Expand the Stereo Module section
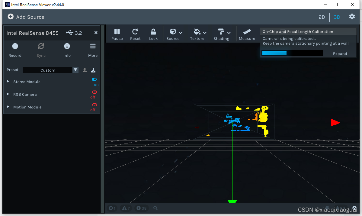 [x=8, y=82]
